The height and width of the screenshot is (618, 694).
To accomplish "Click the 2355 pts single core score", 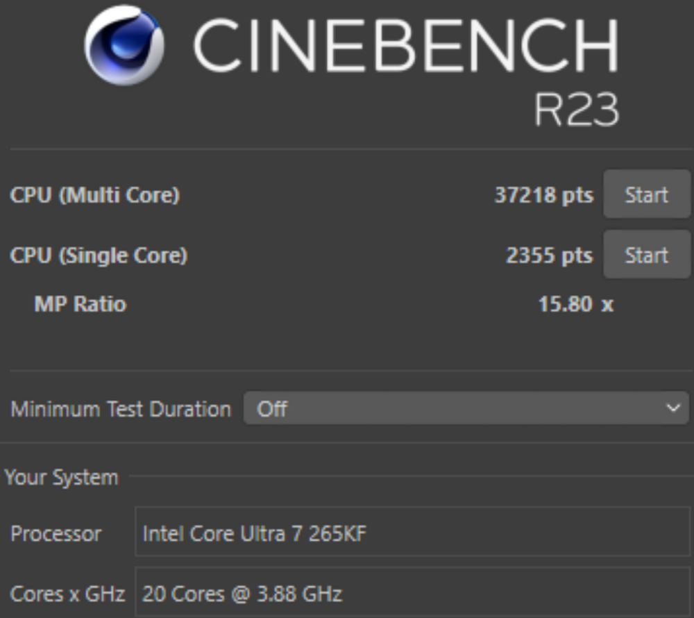I will (549, 256).
